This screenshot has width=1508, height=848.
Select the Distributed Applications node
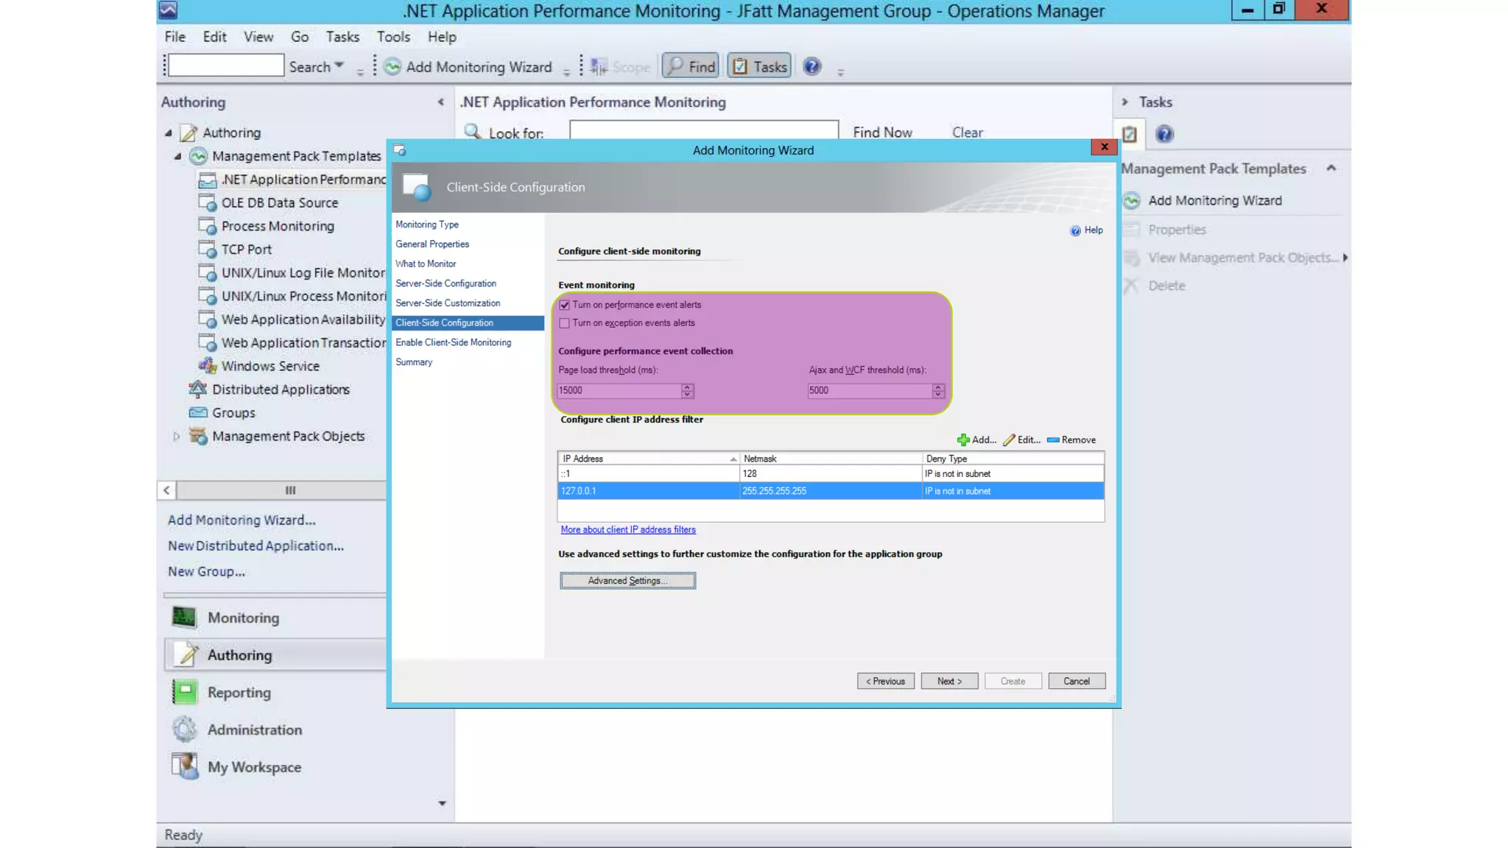point(281,389)
